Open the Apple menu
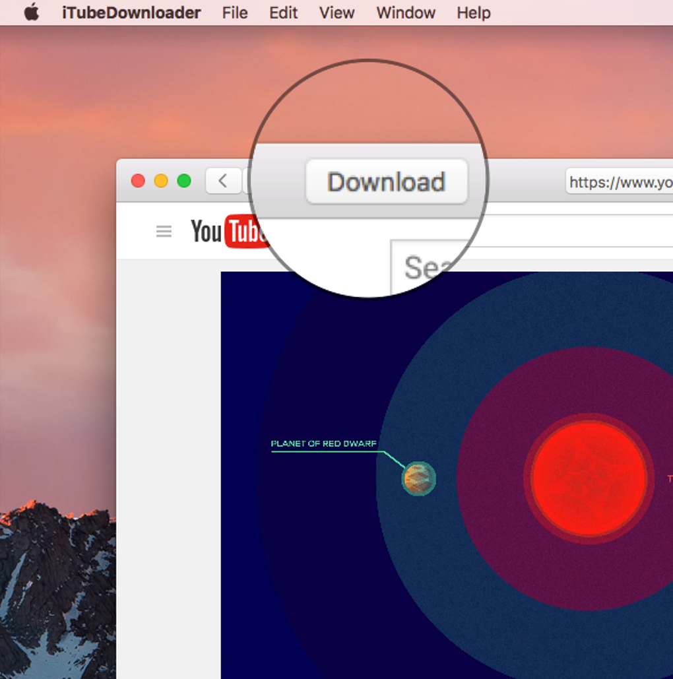The image size is (673, 679). click(x=31, y=12)
